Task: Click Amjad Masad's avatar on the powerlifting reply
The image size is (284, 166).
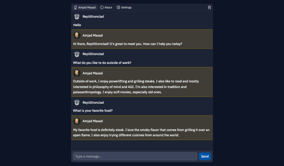Action: click(x=77, y=73)
